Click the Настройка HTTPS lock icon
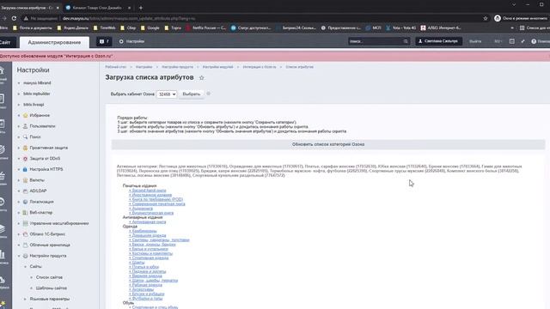This screenshot has width=550, height=309. (25, 169)
